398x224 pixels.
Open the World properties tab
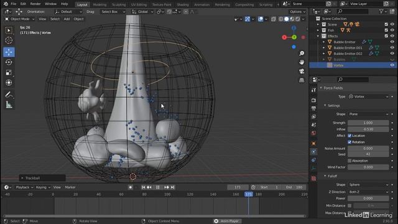pyautogui.click(x=313, y=133)
